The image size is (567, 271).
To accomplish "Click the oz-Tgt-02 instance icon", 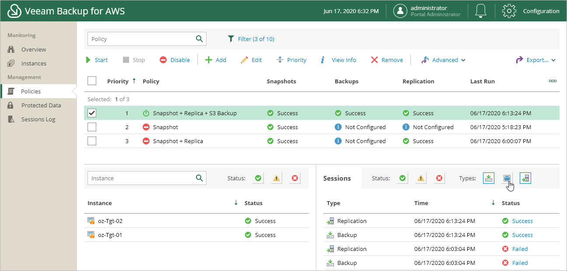I will pos(91,221).
